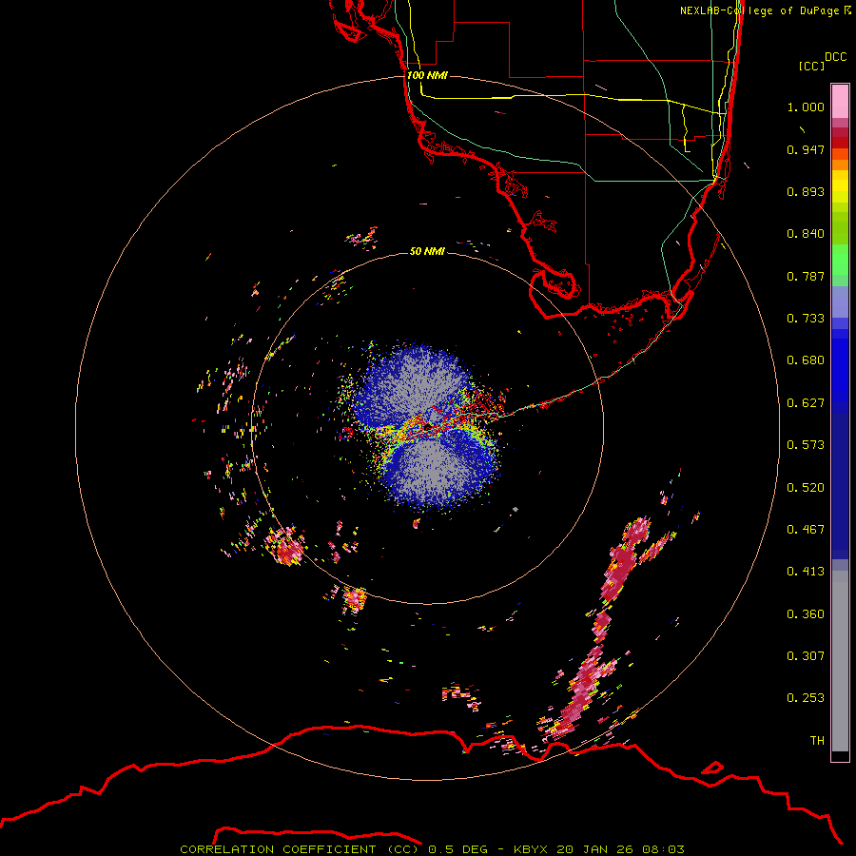
Task: Click the 0.787 scale value
Action: 806,276
